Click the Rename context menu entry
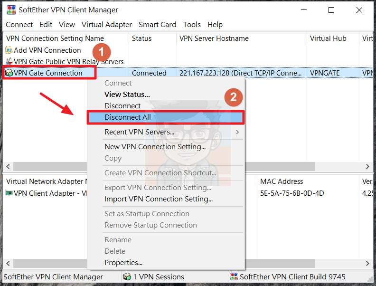This screenshot has height=286, width=376. pos(166,240)
